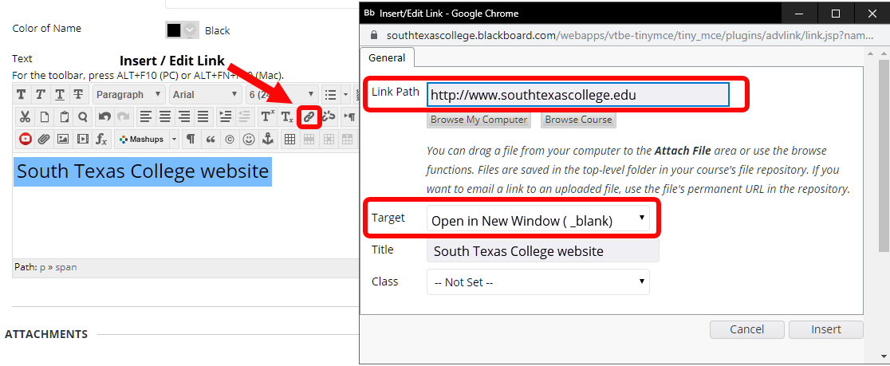
Task: Copy selected text with copy icon
Action: click(x=44, y=117)
